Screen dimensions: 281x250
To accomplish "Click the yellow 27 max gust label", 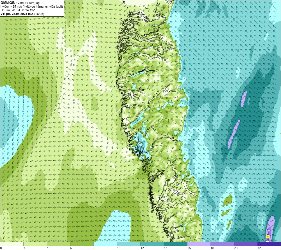I will (268, 236).
